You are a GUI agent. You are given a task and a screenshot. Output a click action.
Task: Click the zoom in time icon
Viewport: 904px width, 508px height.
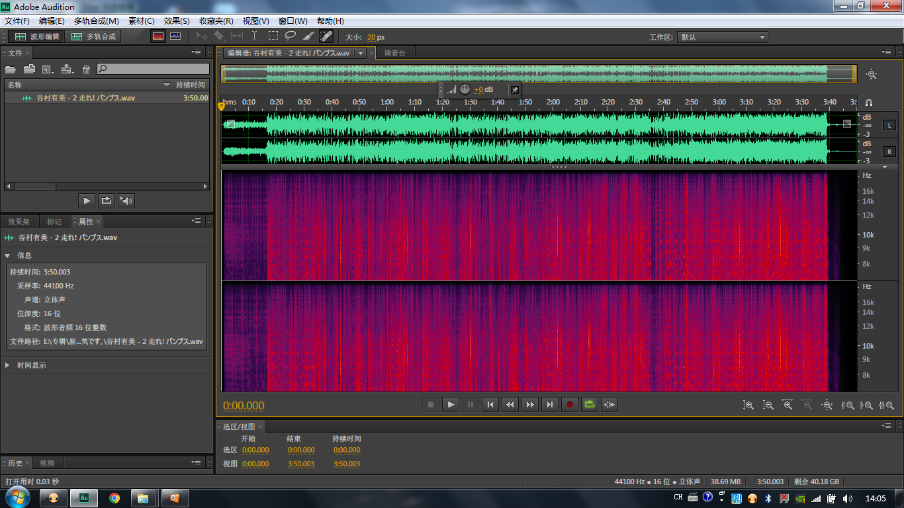[x=788, y=405]
